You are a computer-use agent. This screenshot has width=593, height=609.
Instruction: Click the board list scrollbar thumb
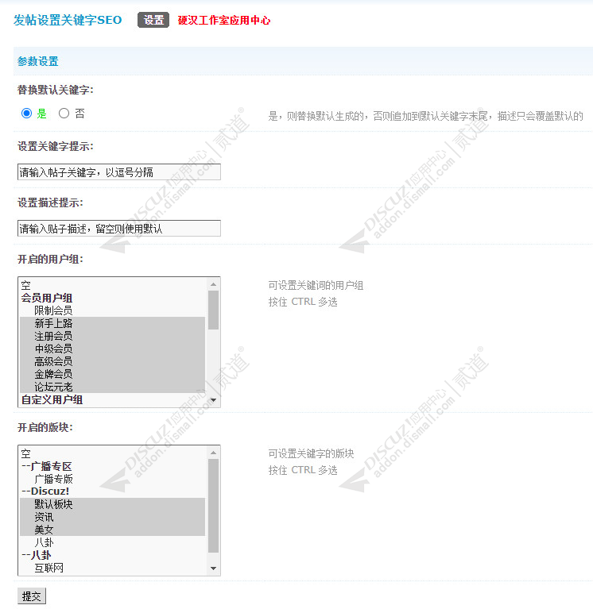213,506
